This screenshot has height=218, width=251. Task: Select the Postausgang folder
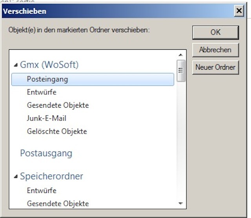coord(46,153)
